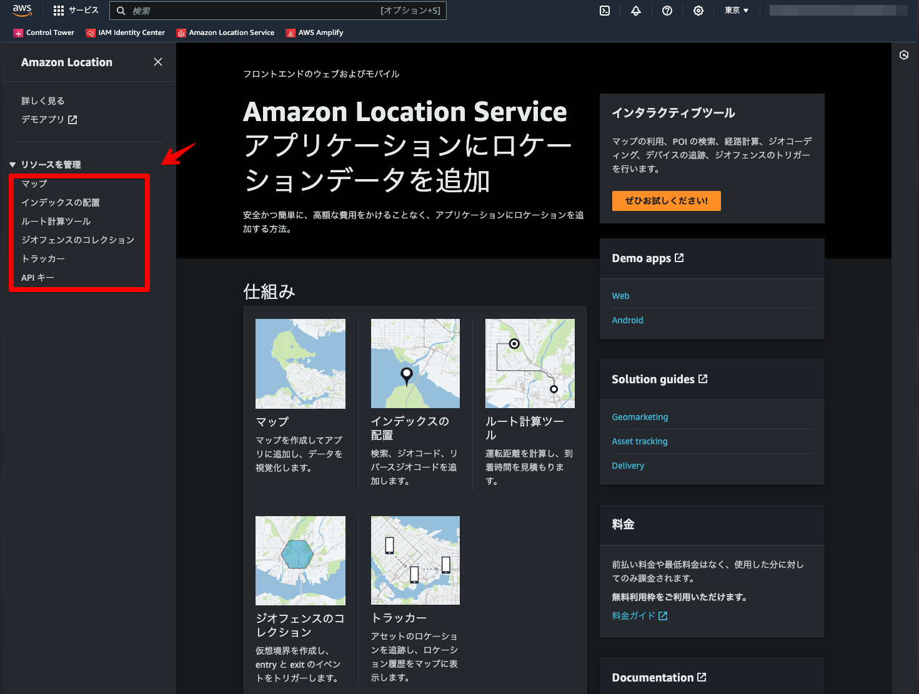Open the 詳しく見る link in sidebar
Viewport: 919px width, 694px height.
point(42,100)
